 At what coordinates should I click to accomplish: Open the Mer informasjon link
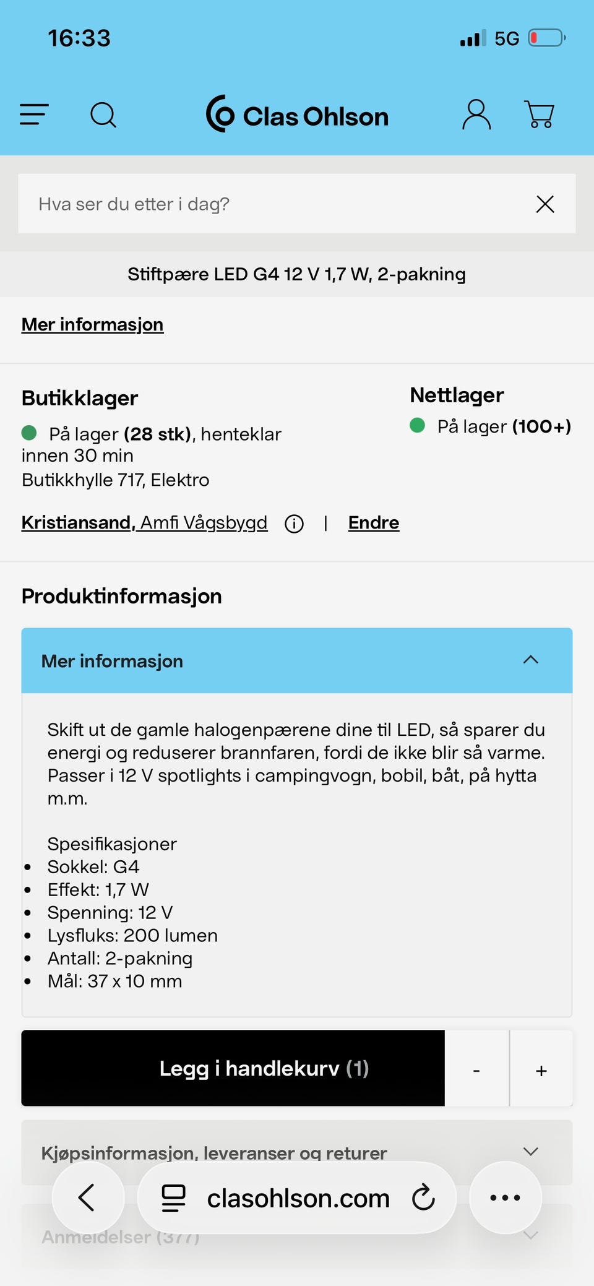(x=92, y=324)
